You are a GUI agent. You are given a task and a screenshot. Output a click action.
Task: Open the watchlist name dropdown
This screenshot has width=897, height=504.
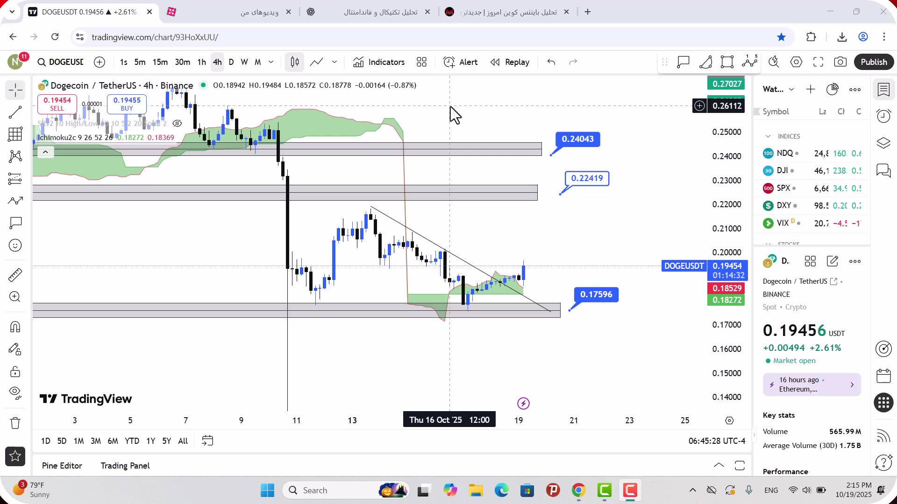[778, 89]
